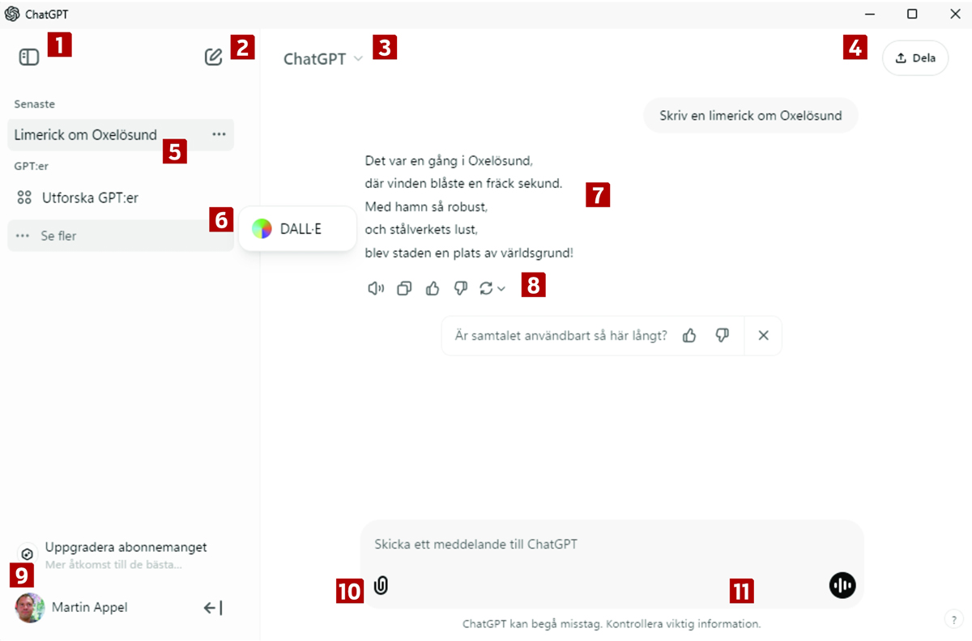Rate the conversation useful with thumbs up
The height and width of the screenshot is (641, 972).
pos(689,336)
